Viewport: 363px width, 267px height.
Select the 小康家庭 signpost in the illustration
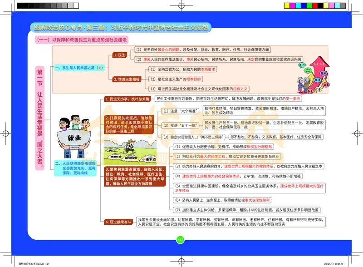pos(149,159)
